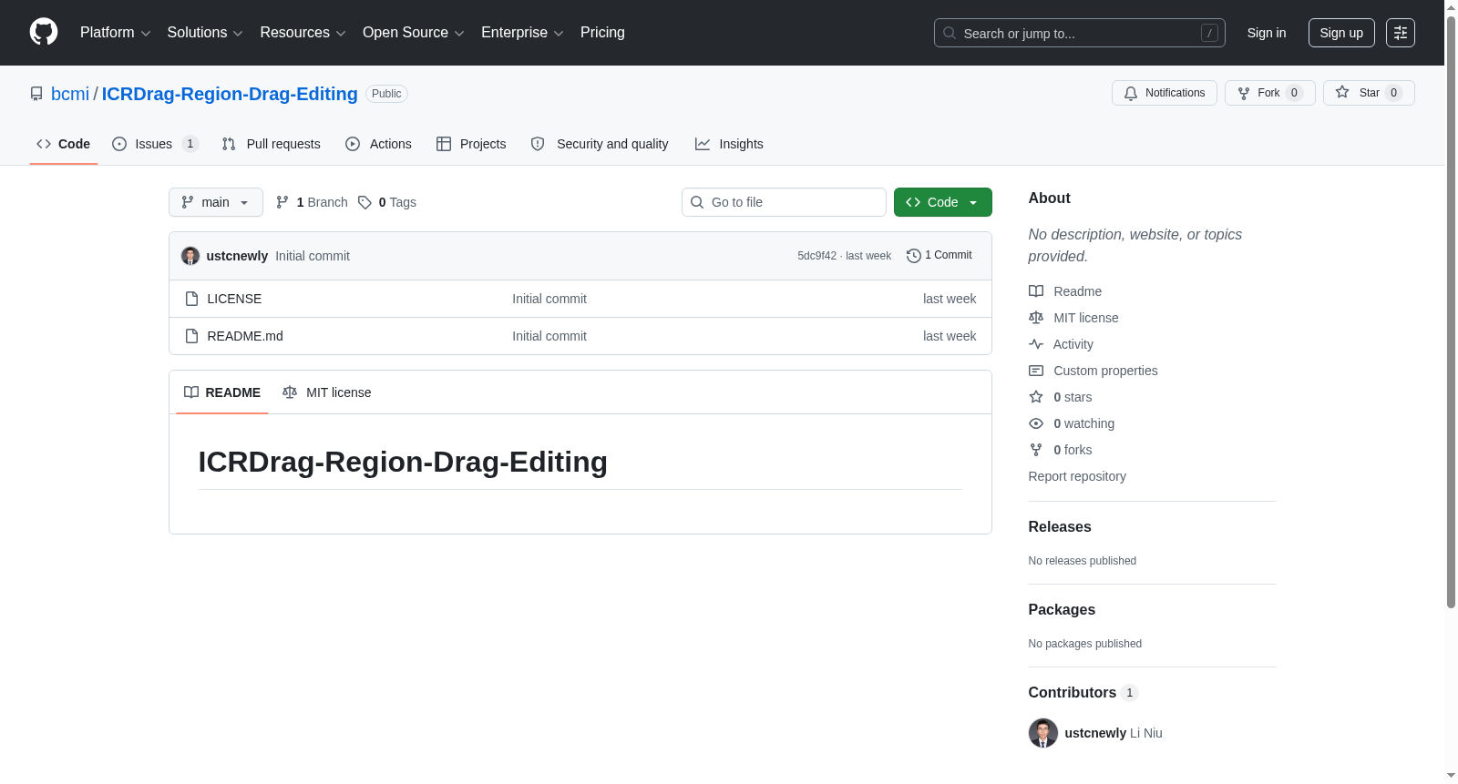Viewport: 1458px width, 784px height.
Task: Click the Li Niu contributor avatar
Action: 1043,733
